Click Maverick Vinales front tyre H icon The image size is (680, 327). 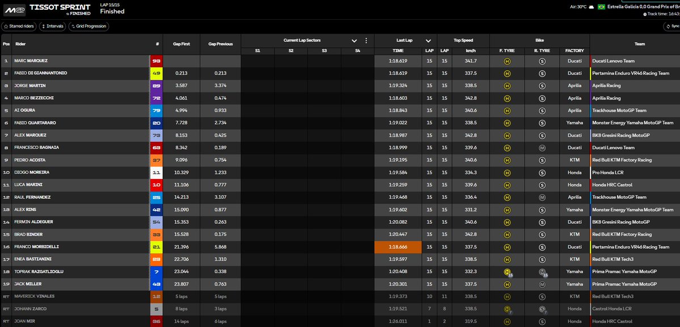[507, 297]
